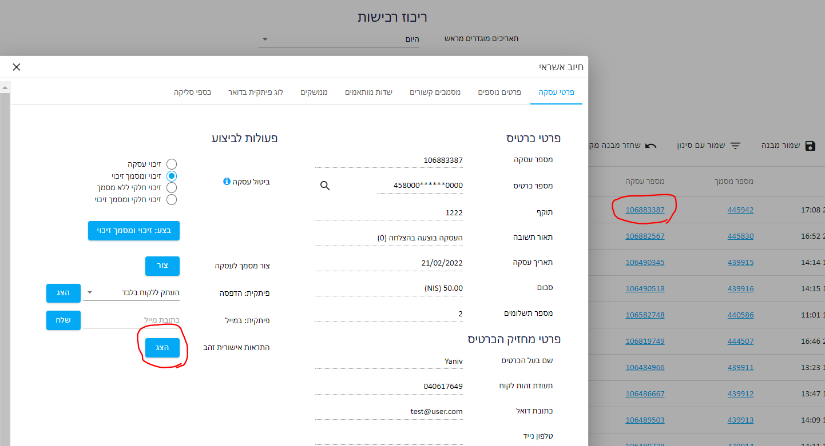Open the היום predefined dates dropdown
This screenshot has width=825, height=446.
coord(339,39)
